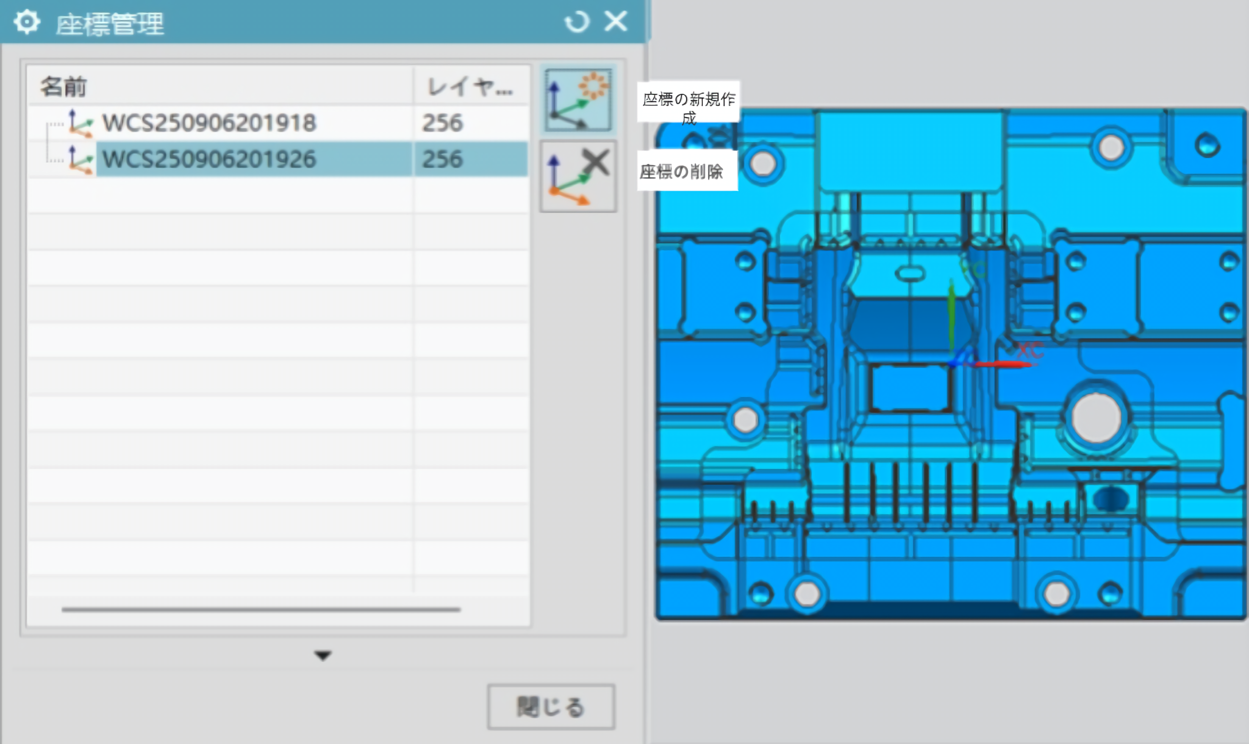1249x744 pixels.
Task: Open dialog settings via gear icon
Action: pyautogui.click(x=26, y=23)
